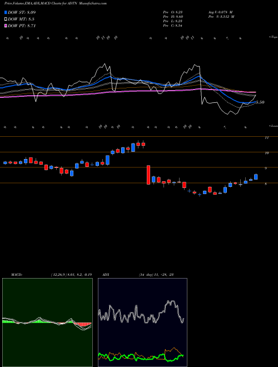Screen dimensions: 278x367
Task: Select the DOW MT: 8.5 label
Action: coord(21,19)
